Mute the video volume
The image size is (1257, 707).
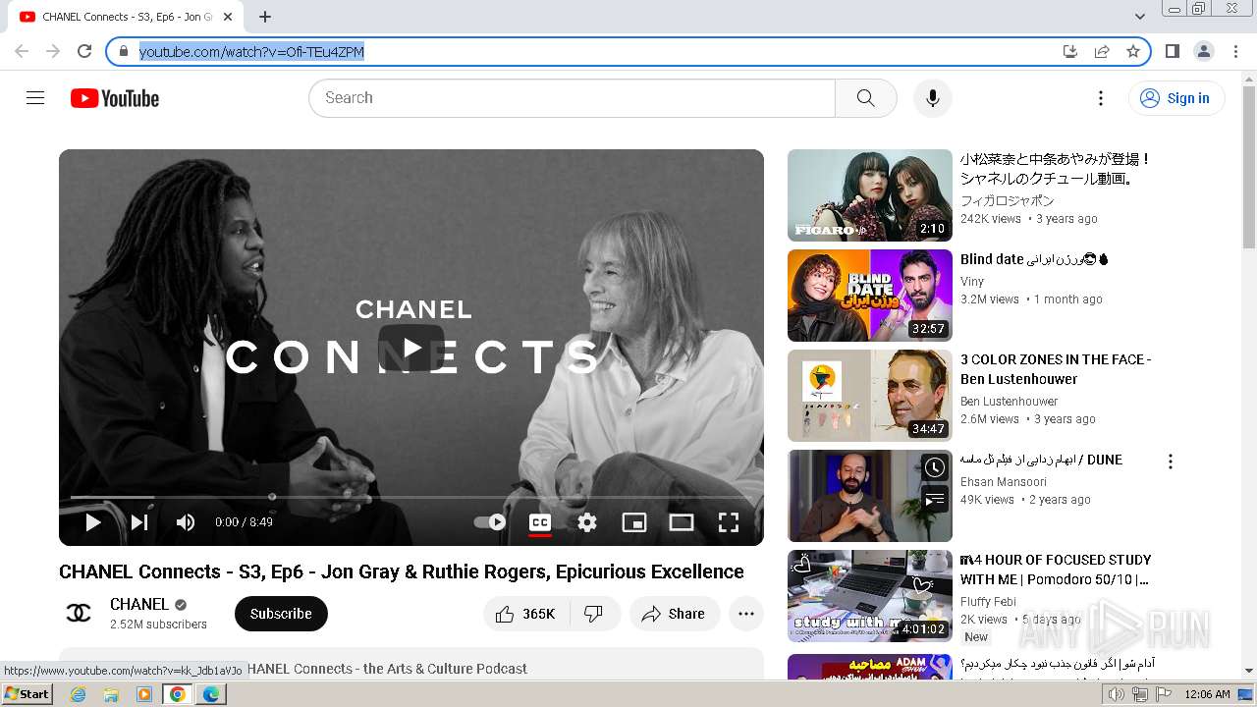click(x=186, y=522)
